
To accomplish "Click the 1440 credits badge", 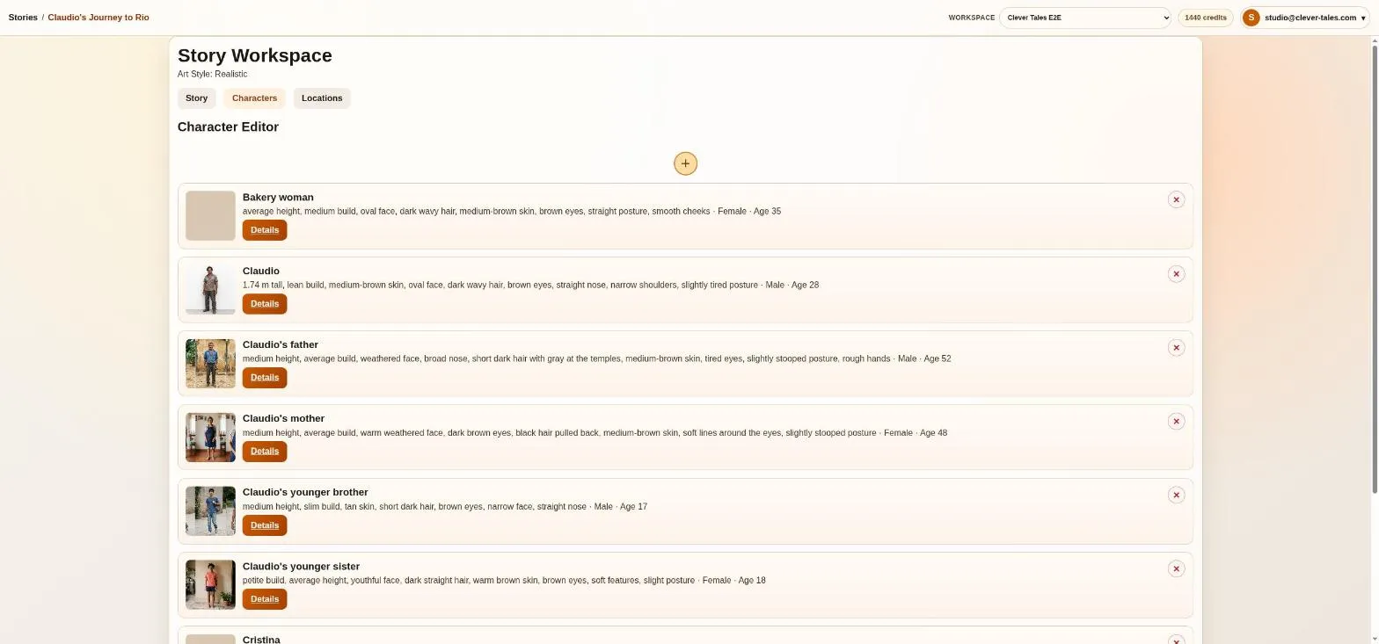I will pyautogui.click(x=1206, y=18).
